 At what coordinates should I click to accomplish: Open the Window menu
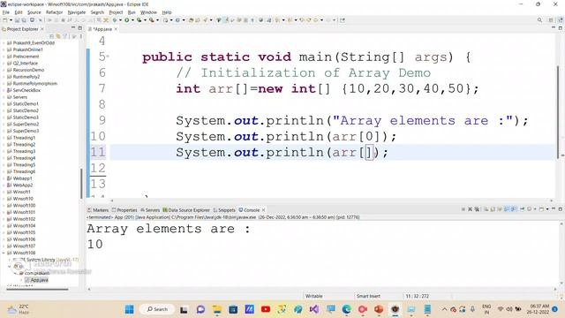point(148,12)
